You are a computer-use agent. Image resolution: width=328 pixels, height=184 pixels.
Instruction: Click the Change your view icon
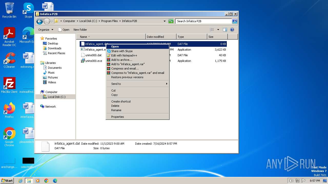(212, 30)
